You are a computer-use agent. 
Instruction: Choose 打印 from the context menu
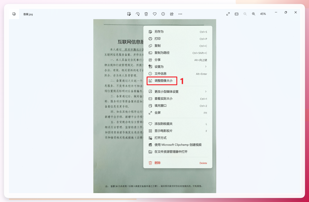(x=178, y=39)
